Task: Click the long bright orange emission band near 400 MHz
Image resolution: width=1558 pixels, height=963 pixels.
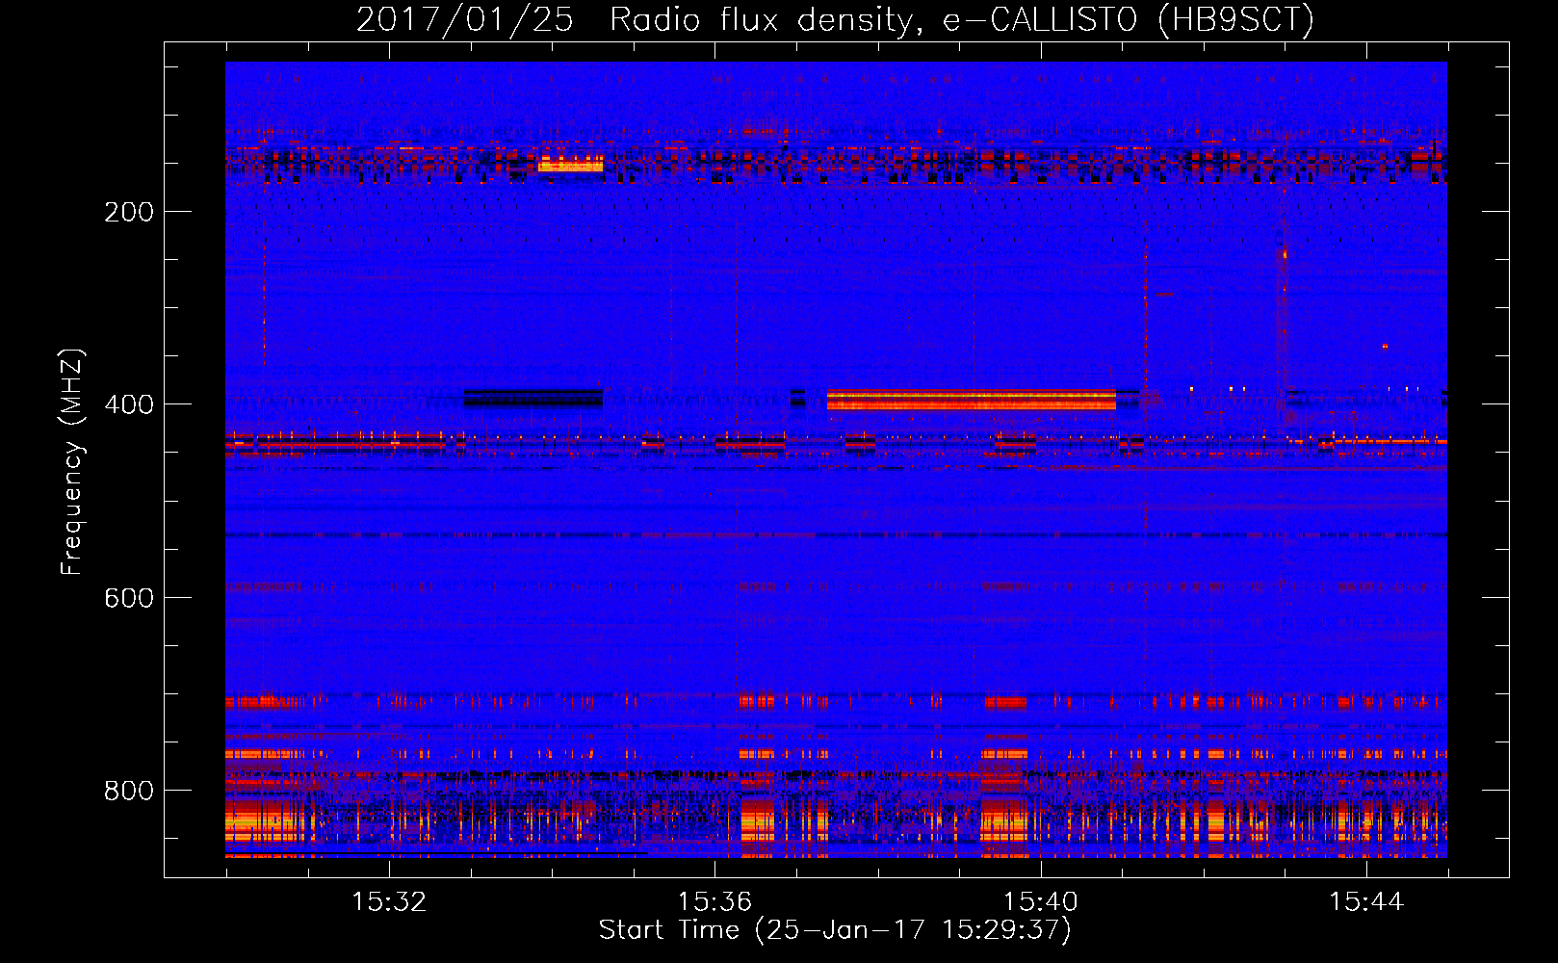Action: coord(971,400)
